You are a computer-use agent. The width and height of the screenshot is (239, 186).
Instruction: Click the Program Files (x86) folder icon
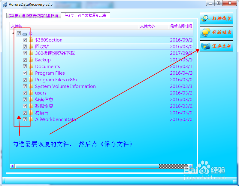pos(31,80)
